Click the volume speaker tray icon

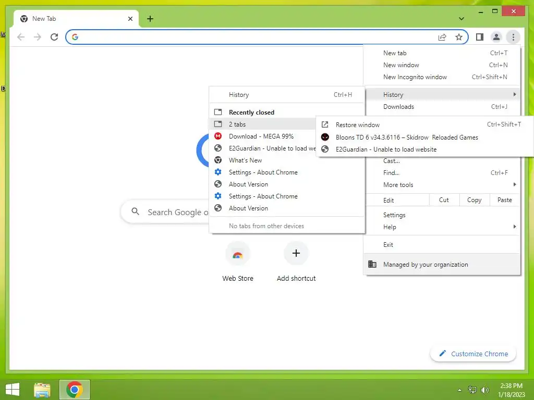click(484, 390)
